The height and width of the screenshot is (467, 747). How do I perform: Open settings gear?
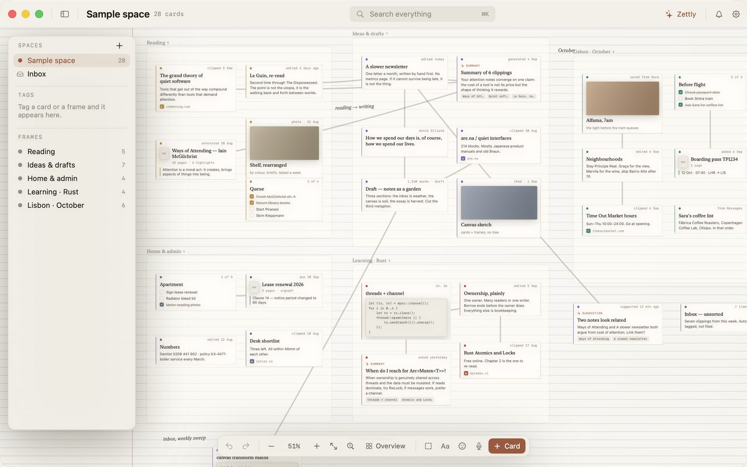tap(736, 14)
